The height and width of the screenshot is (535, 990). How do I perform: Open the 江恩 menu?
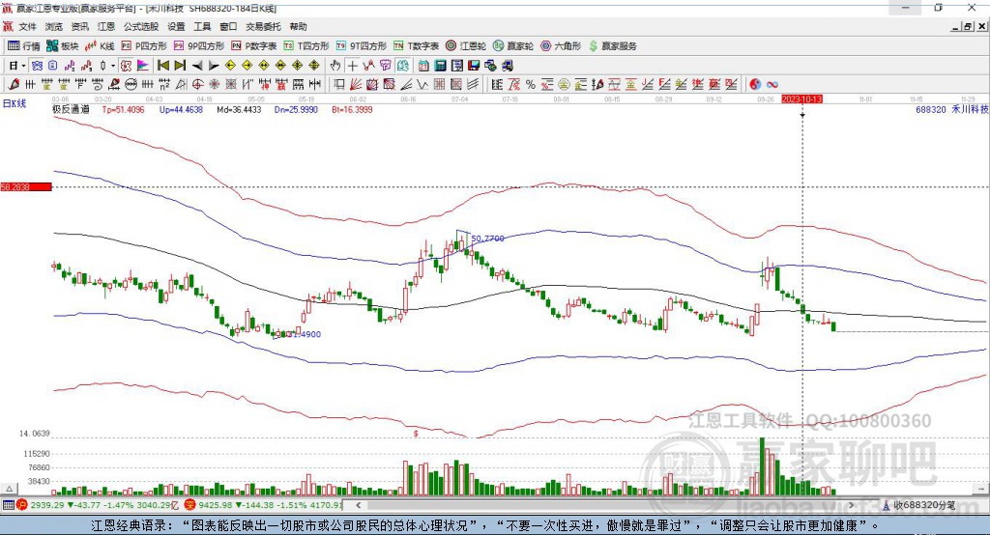click(106, 26)
